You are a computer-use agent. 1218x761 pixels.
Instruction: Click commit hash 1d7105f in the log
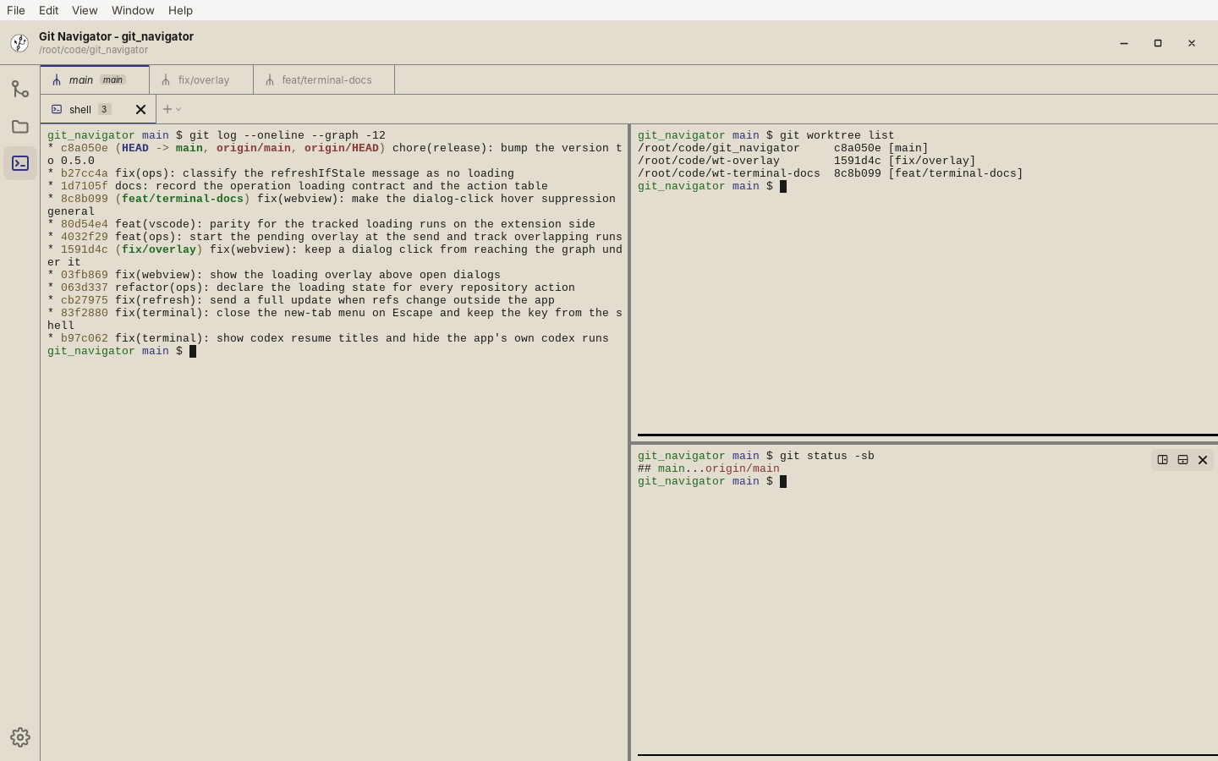pyautogui.click(x=85, y=186)
